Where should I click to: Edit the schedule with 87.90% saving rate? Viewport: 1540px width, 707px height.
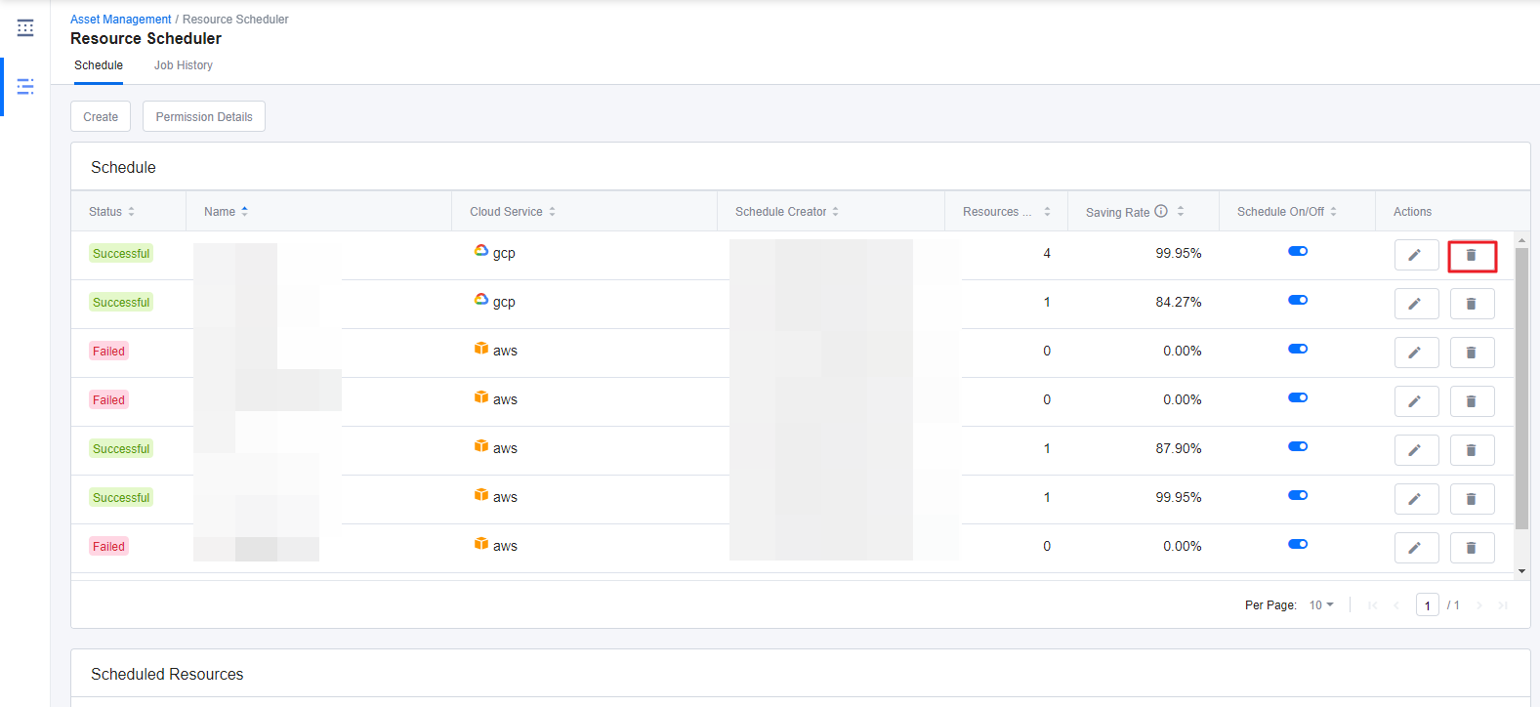click(x=1415, y=451)
